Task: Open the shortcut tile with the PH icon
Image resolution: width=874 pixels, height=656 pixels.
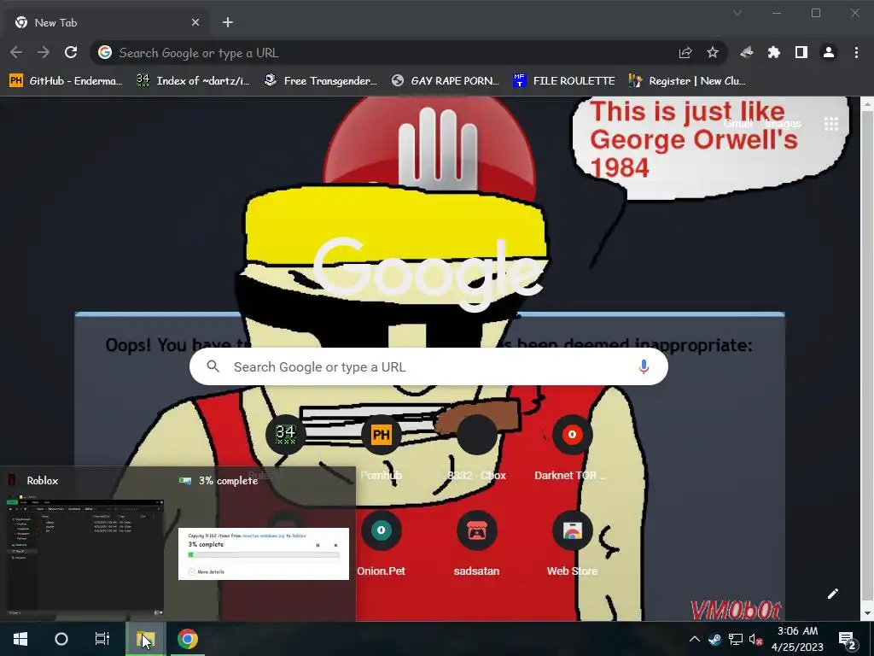Action: click(x=382, y=435)
